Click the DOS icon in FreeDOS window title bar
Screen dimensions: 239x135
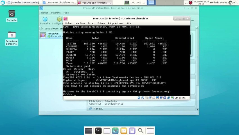click(x=66, y=19)
